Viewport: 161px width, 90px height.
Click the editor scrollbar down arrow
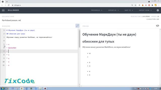(79, 84)
